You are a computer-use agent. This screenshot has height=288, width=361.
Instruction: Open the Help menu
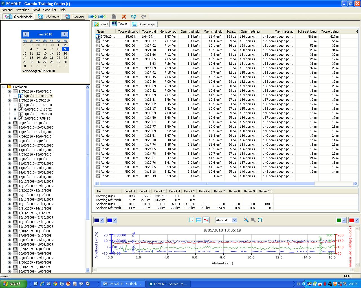pos(62,10)
